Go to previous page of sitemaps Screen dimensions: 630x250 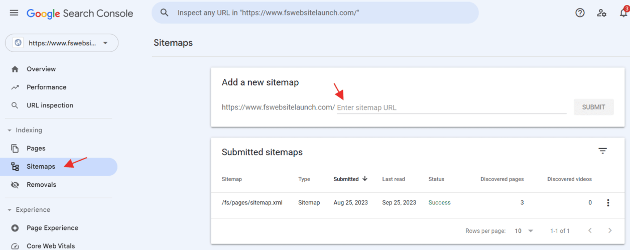click(x=590, y=230)
